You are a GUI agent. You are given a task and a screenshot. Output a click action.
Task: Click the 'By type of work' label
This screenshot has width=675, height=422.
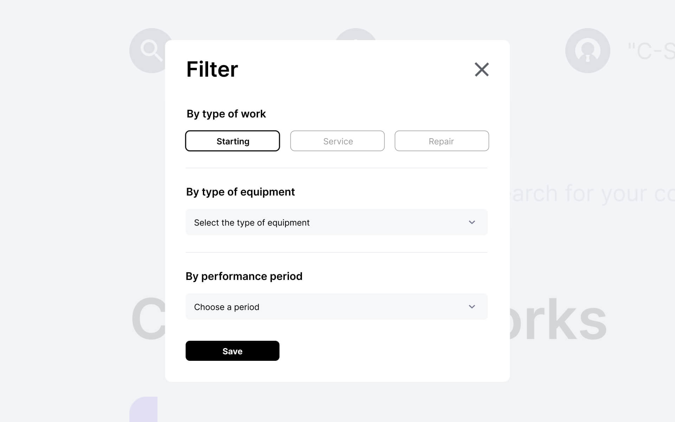[226, 114]
